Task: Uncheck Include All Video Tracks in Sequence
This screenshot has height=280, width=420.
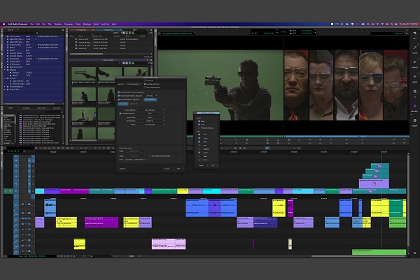Action: point(119,92)
